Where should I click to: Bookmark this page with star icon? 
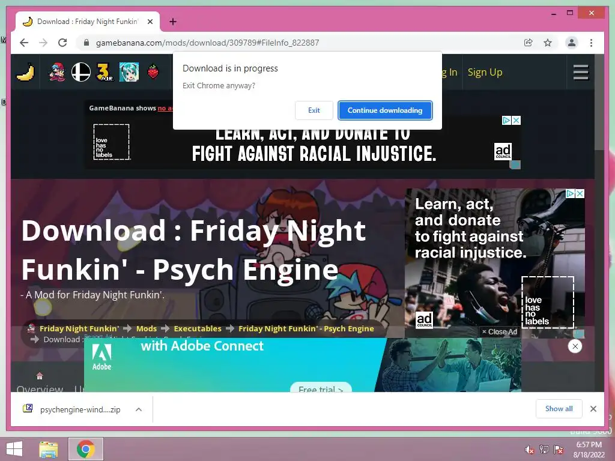[x=548, y=43]
